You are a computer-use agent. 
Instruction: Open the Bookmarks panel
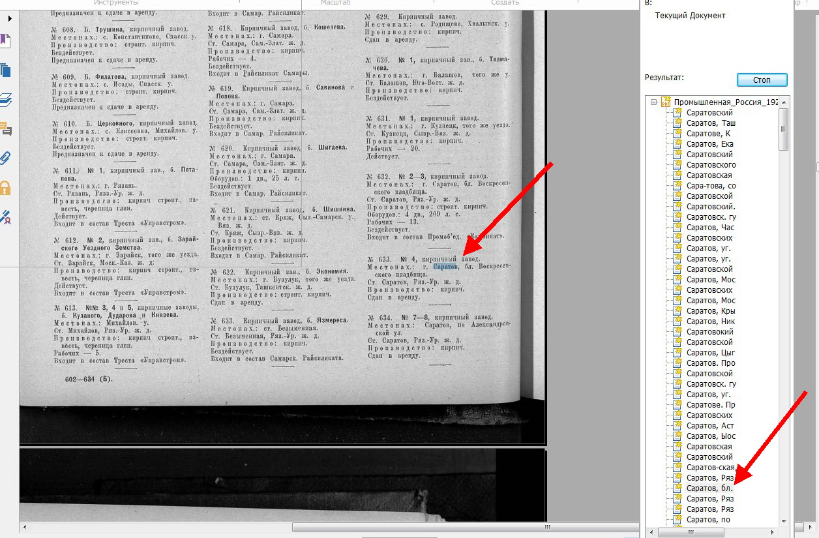[x=6, y=41]
